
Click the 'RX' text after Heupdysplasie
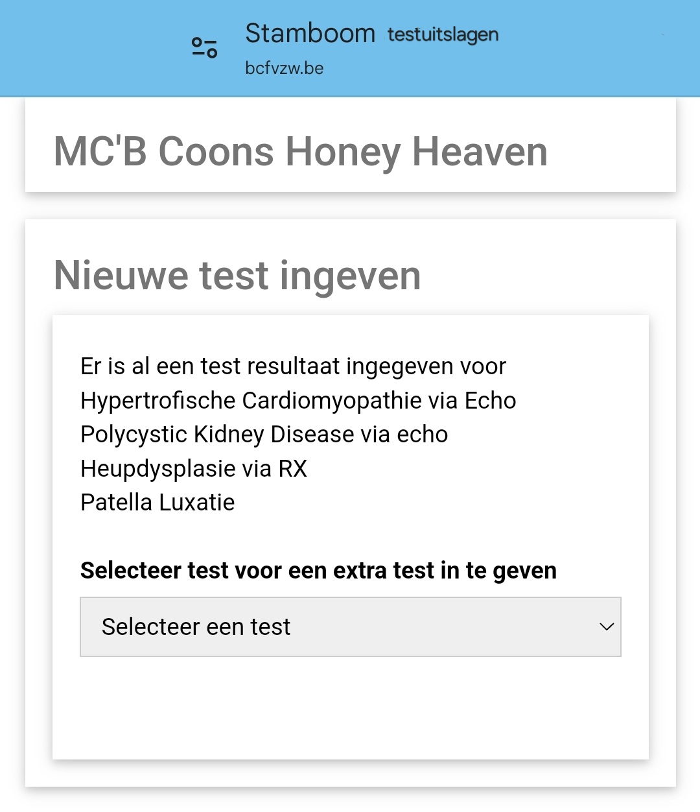point(292,468)
